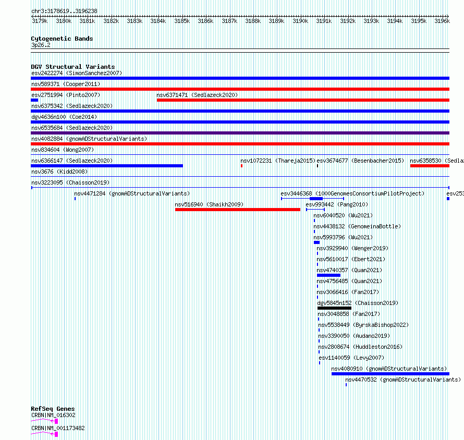Open nsv5610017 (Ebert2021) variant
Viewport: 464px width, 440px height.
(351, 259)
